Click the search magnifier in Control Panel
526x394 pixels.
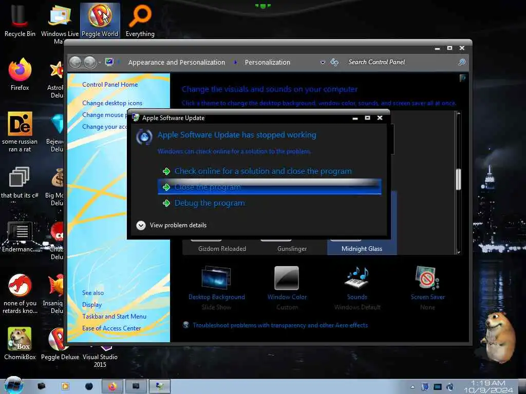pos(462,62)
